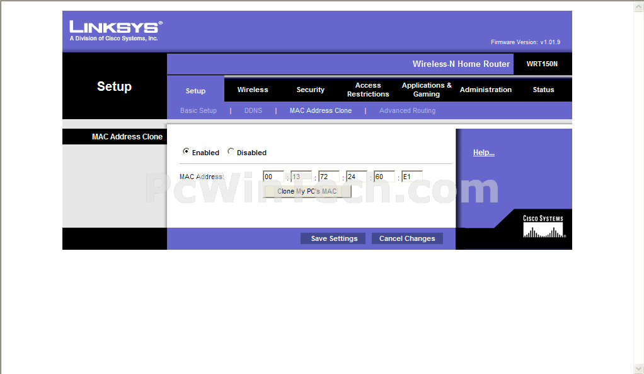Screen dimensions: 644x374
Task: Open the DDNS subtab
Action: 253,110
